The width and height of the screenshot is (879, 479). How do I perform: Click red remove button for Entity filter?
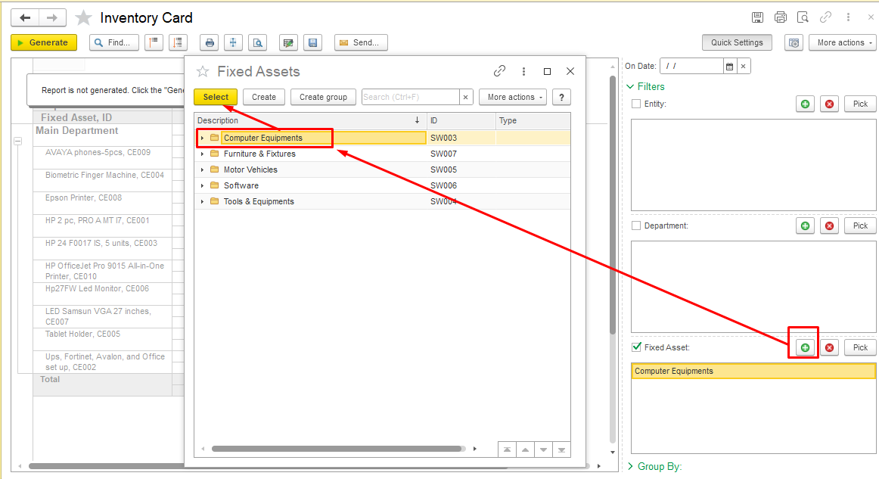(x=830, y=104)
